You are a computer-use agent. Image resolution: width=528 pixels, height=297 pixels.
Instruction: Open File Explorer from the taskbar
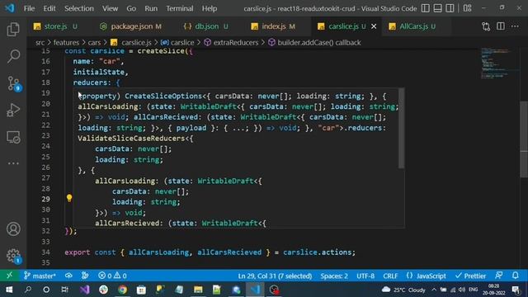(x=198, y=290)
